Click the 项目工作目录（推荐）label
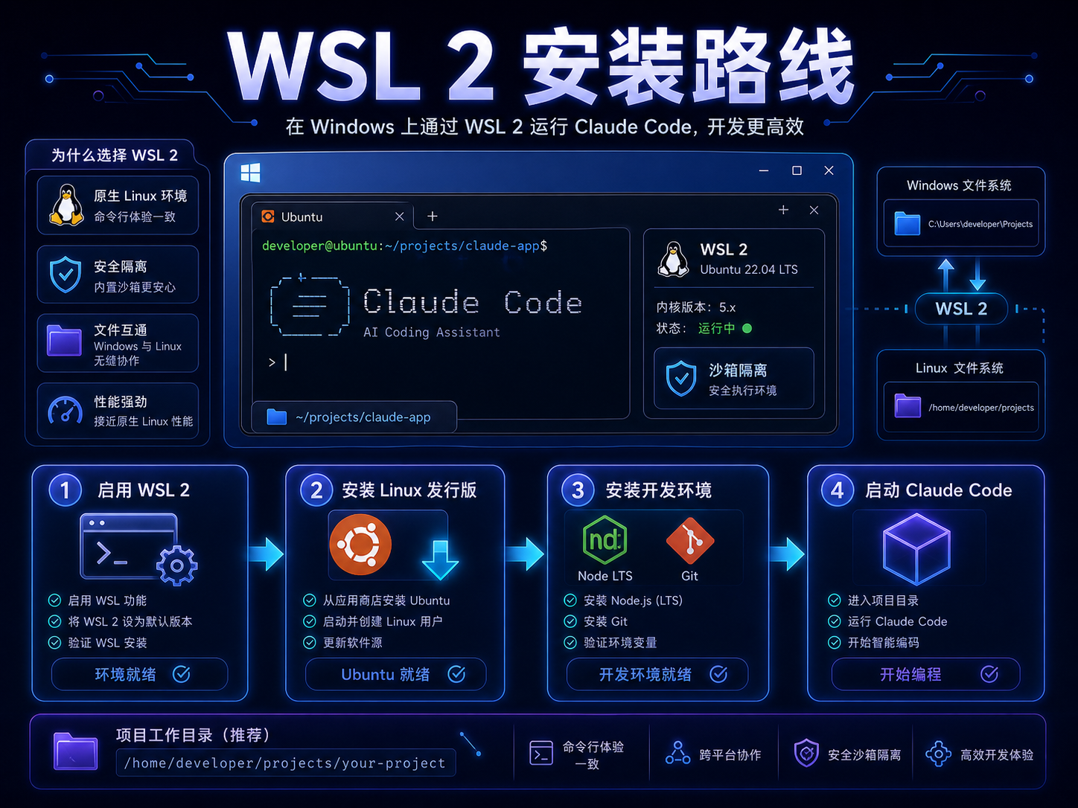This screenshot has height=808, width=1078. click(194, 735)
